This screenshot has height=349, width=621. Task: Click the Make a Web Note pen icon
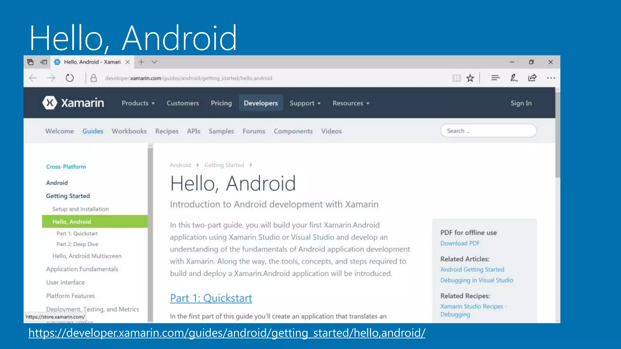[x=514, y=78]
